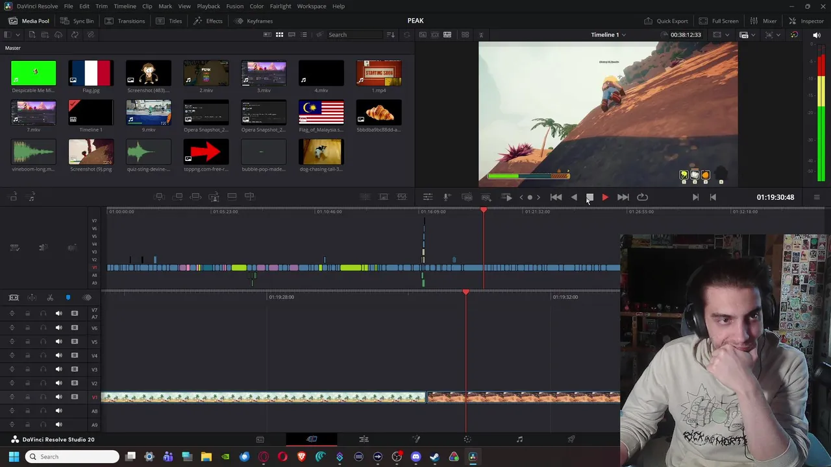Open Discord from the taskbar

(x=415, y=457)
